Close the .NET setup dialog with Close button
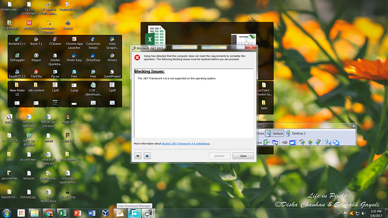 click(243, 156)
